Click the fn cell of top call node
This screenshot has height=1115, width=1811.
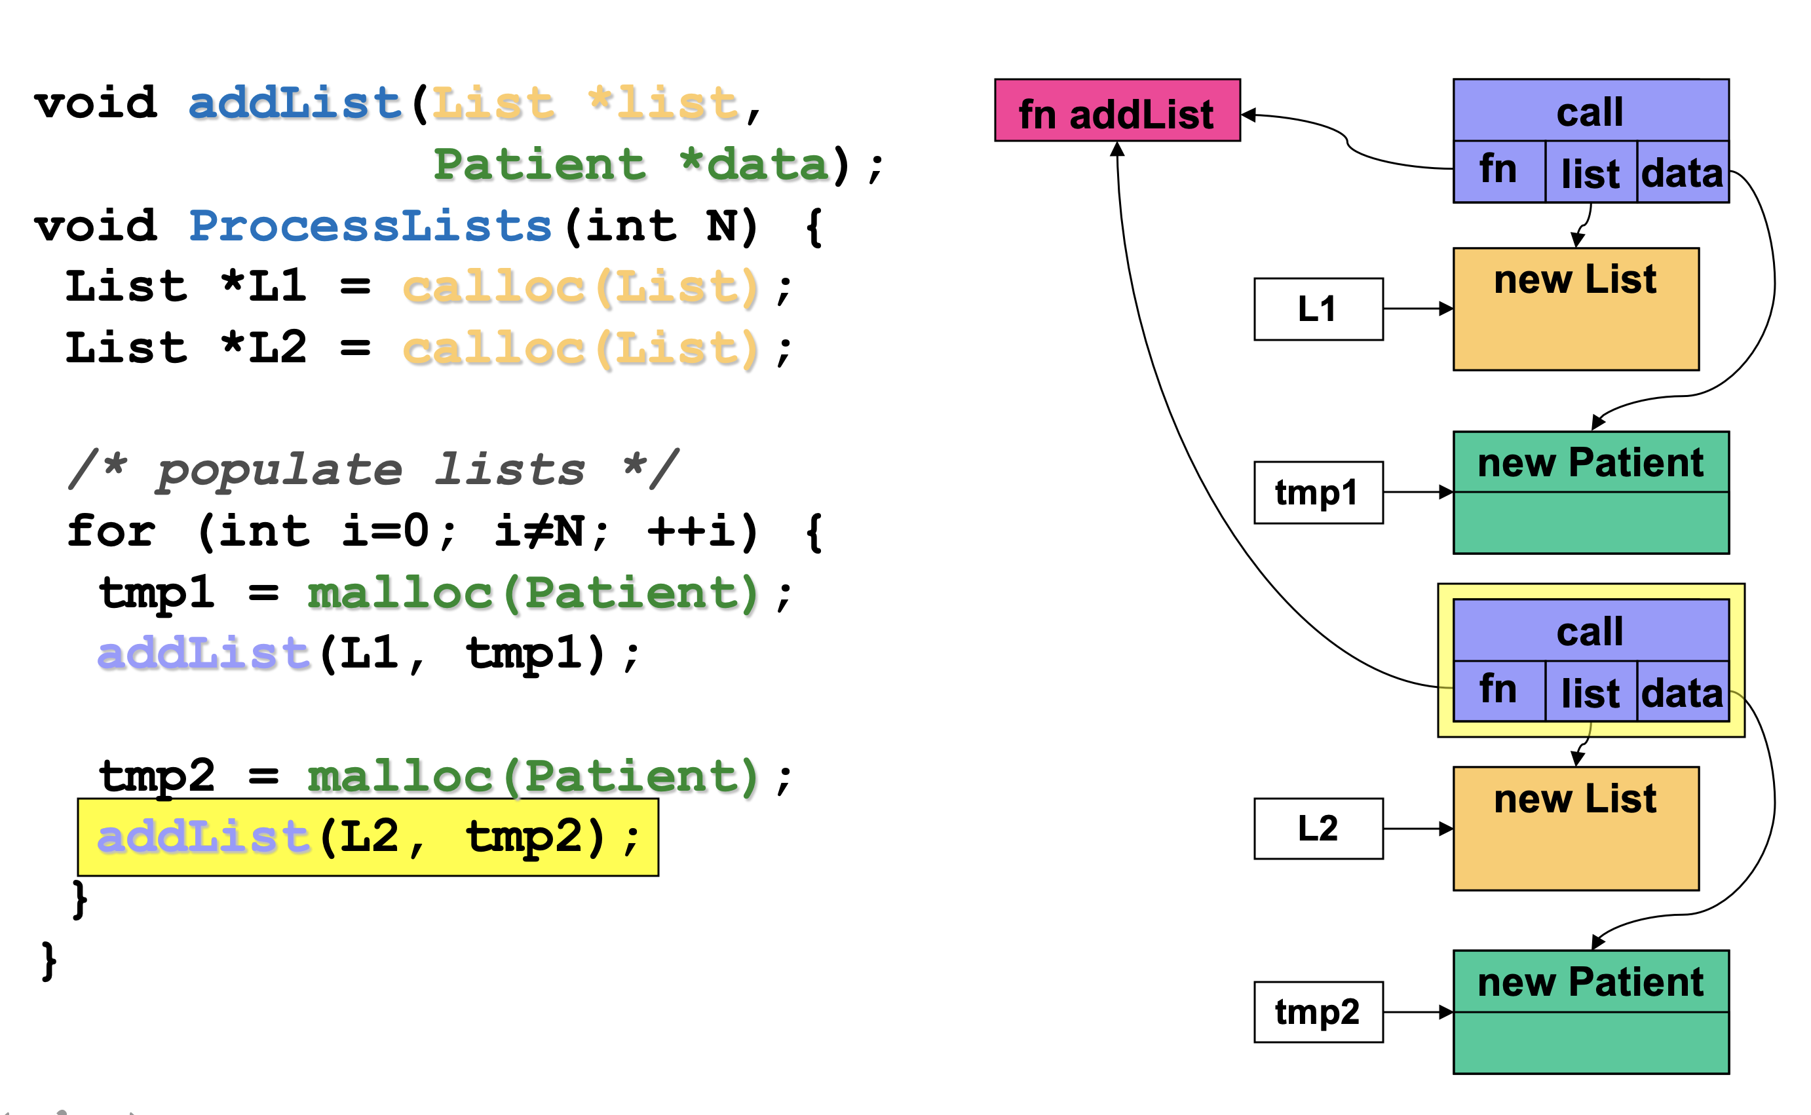pos(1498,171)
